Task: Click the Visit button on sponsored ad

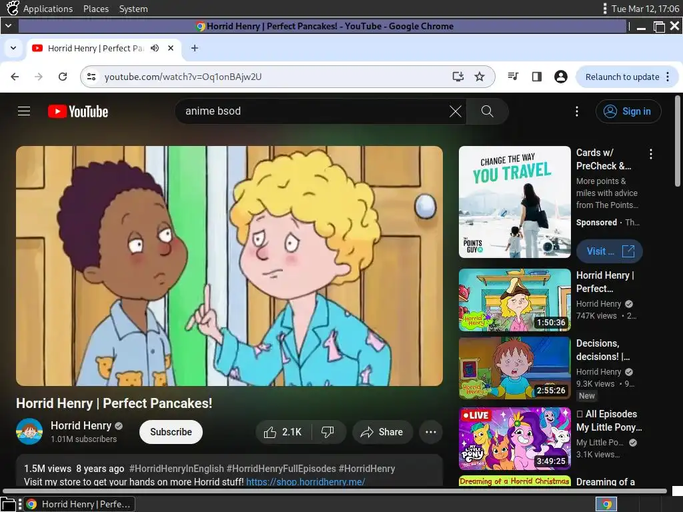Action: pos(609,251)
